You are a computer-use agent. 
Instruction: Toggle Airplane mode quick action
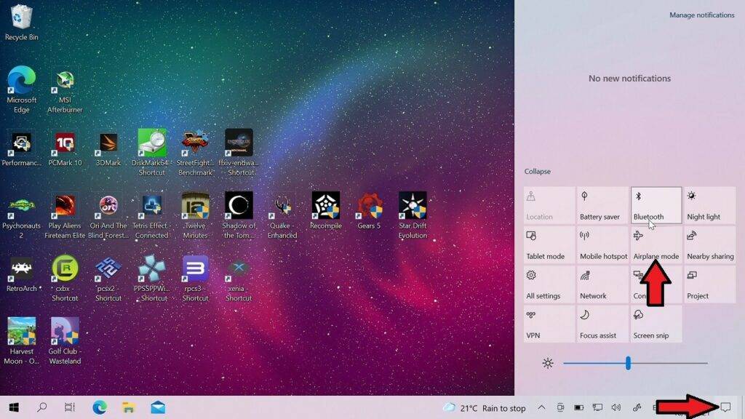point(656,244)
